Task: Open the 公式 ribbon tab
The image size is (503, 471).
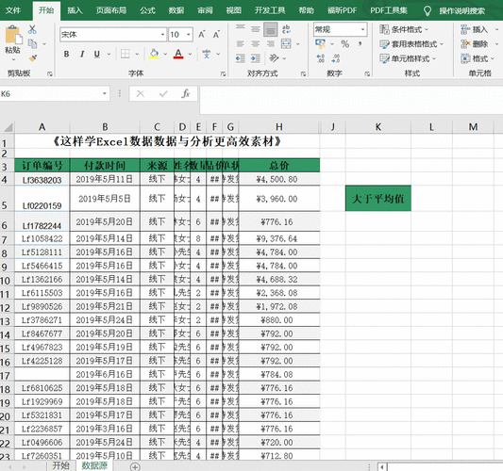Action: pos(147,10)
